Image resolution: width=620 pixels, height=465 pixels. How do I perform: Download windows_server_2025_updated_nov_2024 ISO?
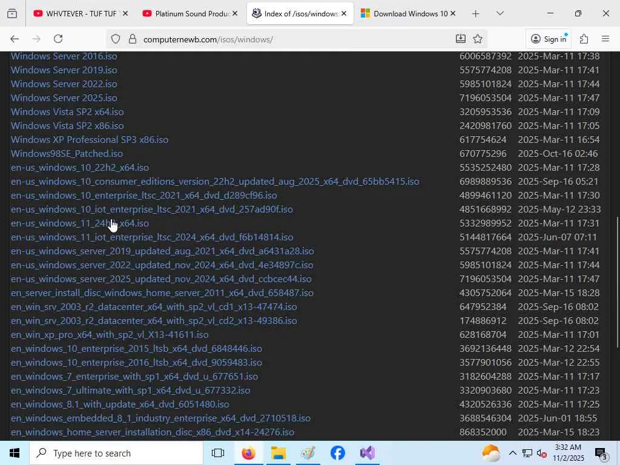161,279
